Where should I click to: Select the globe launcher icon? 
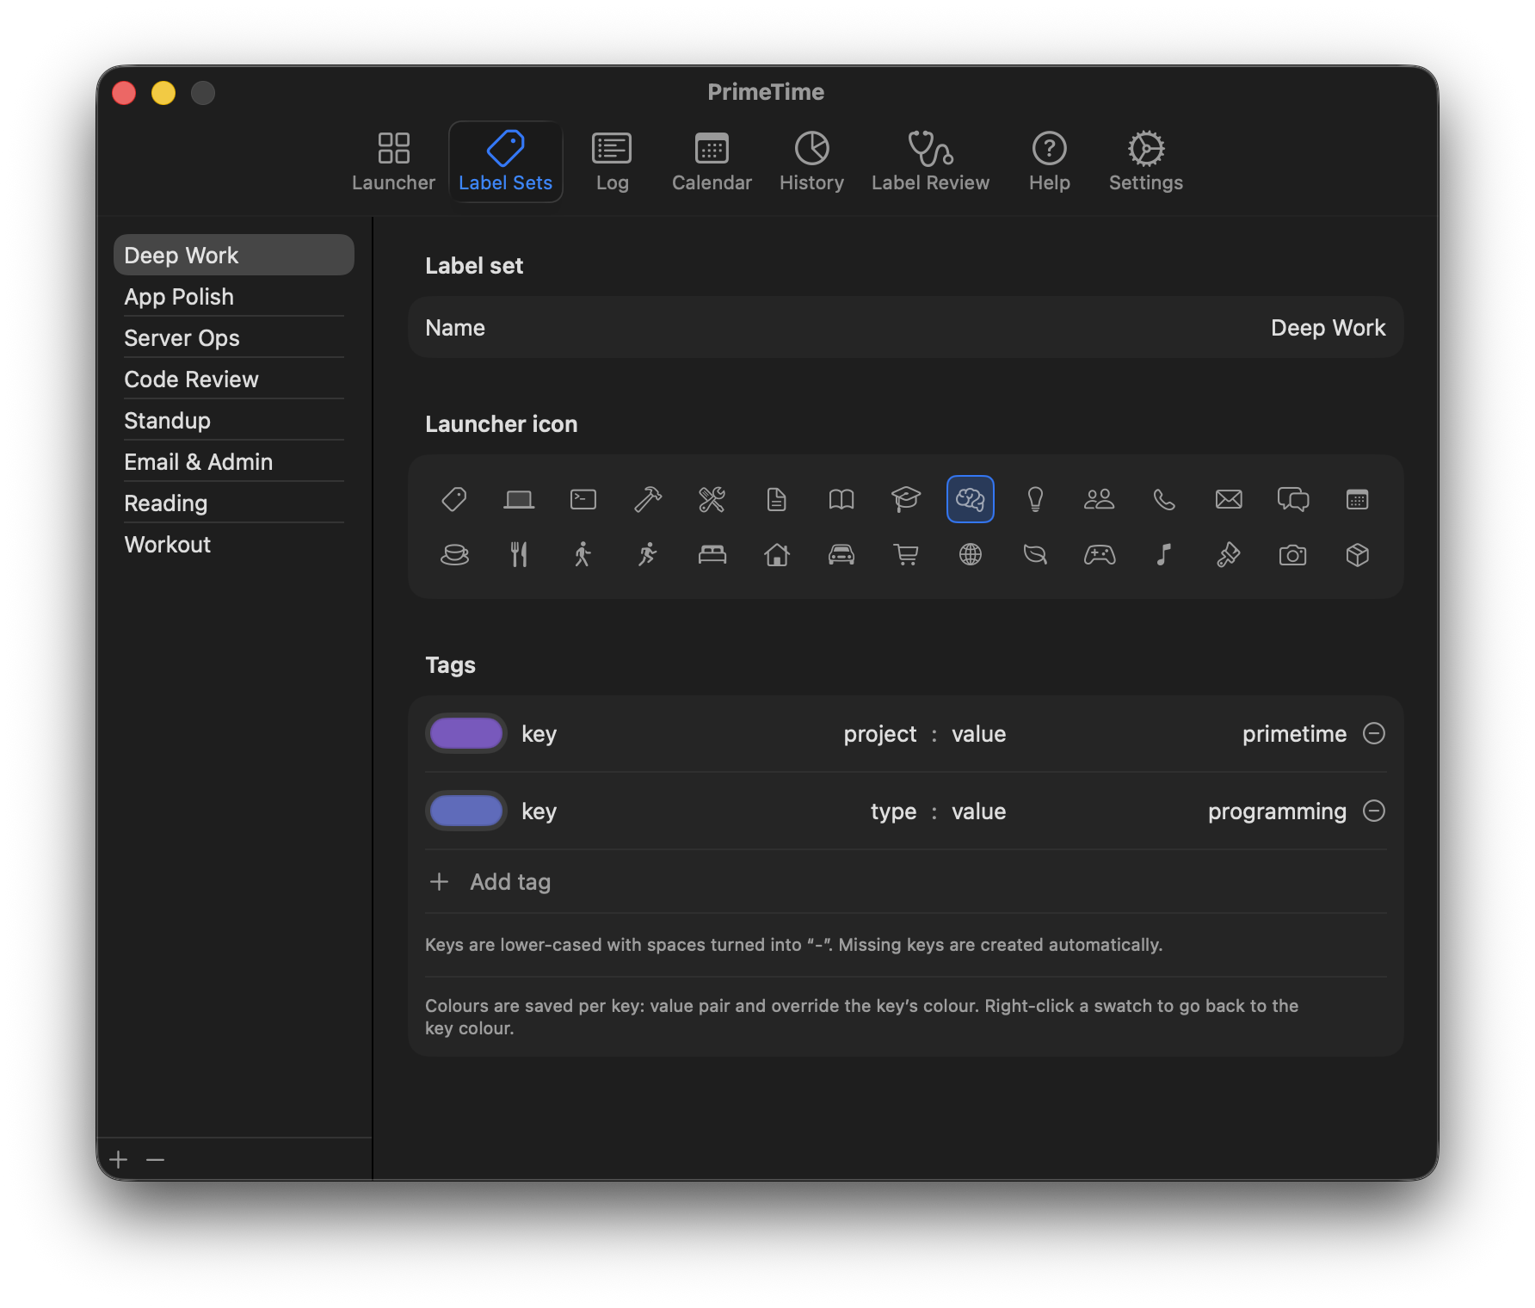(971, 555)
